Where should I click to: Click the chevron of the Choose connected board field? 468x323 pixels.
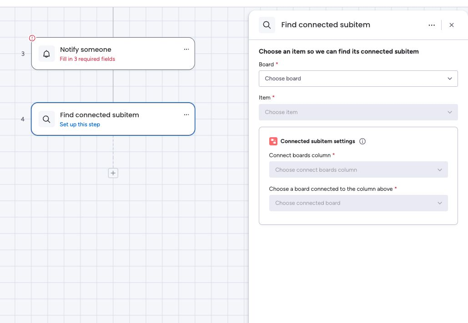(x=440, y=203)
